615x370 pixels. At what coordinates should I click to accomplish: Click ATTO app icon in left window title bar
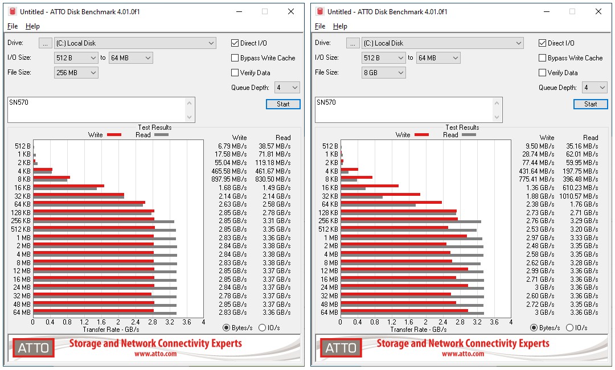tap(13, 11)
